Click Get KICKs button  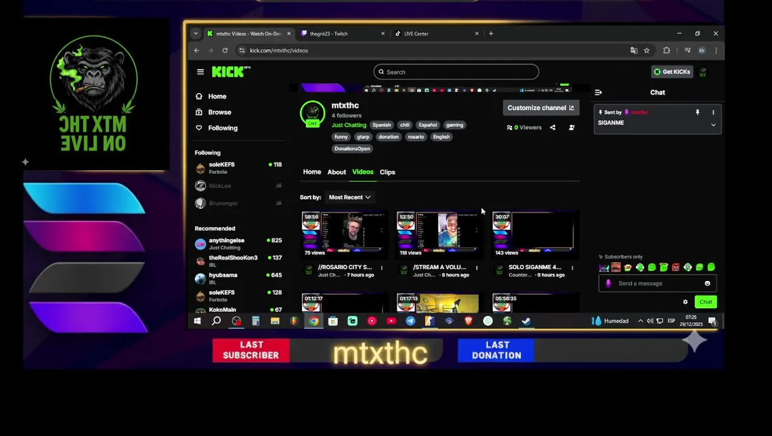672,72
